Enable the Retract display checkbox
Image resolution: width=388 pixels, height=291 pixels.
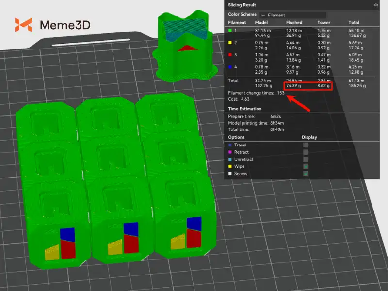(x=306, y=152)
